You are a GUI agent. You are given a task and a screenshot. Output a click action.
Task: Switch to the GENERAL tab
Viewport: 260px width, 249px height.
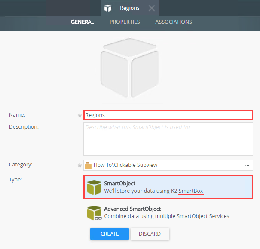tap(83, 22)
